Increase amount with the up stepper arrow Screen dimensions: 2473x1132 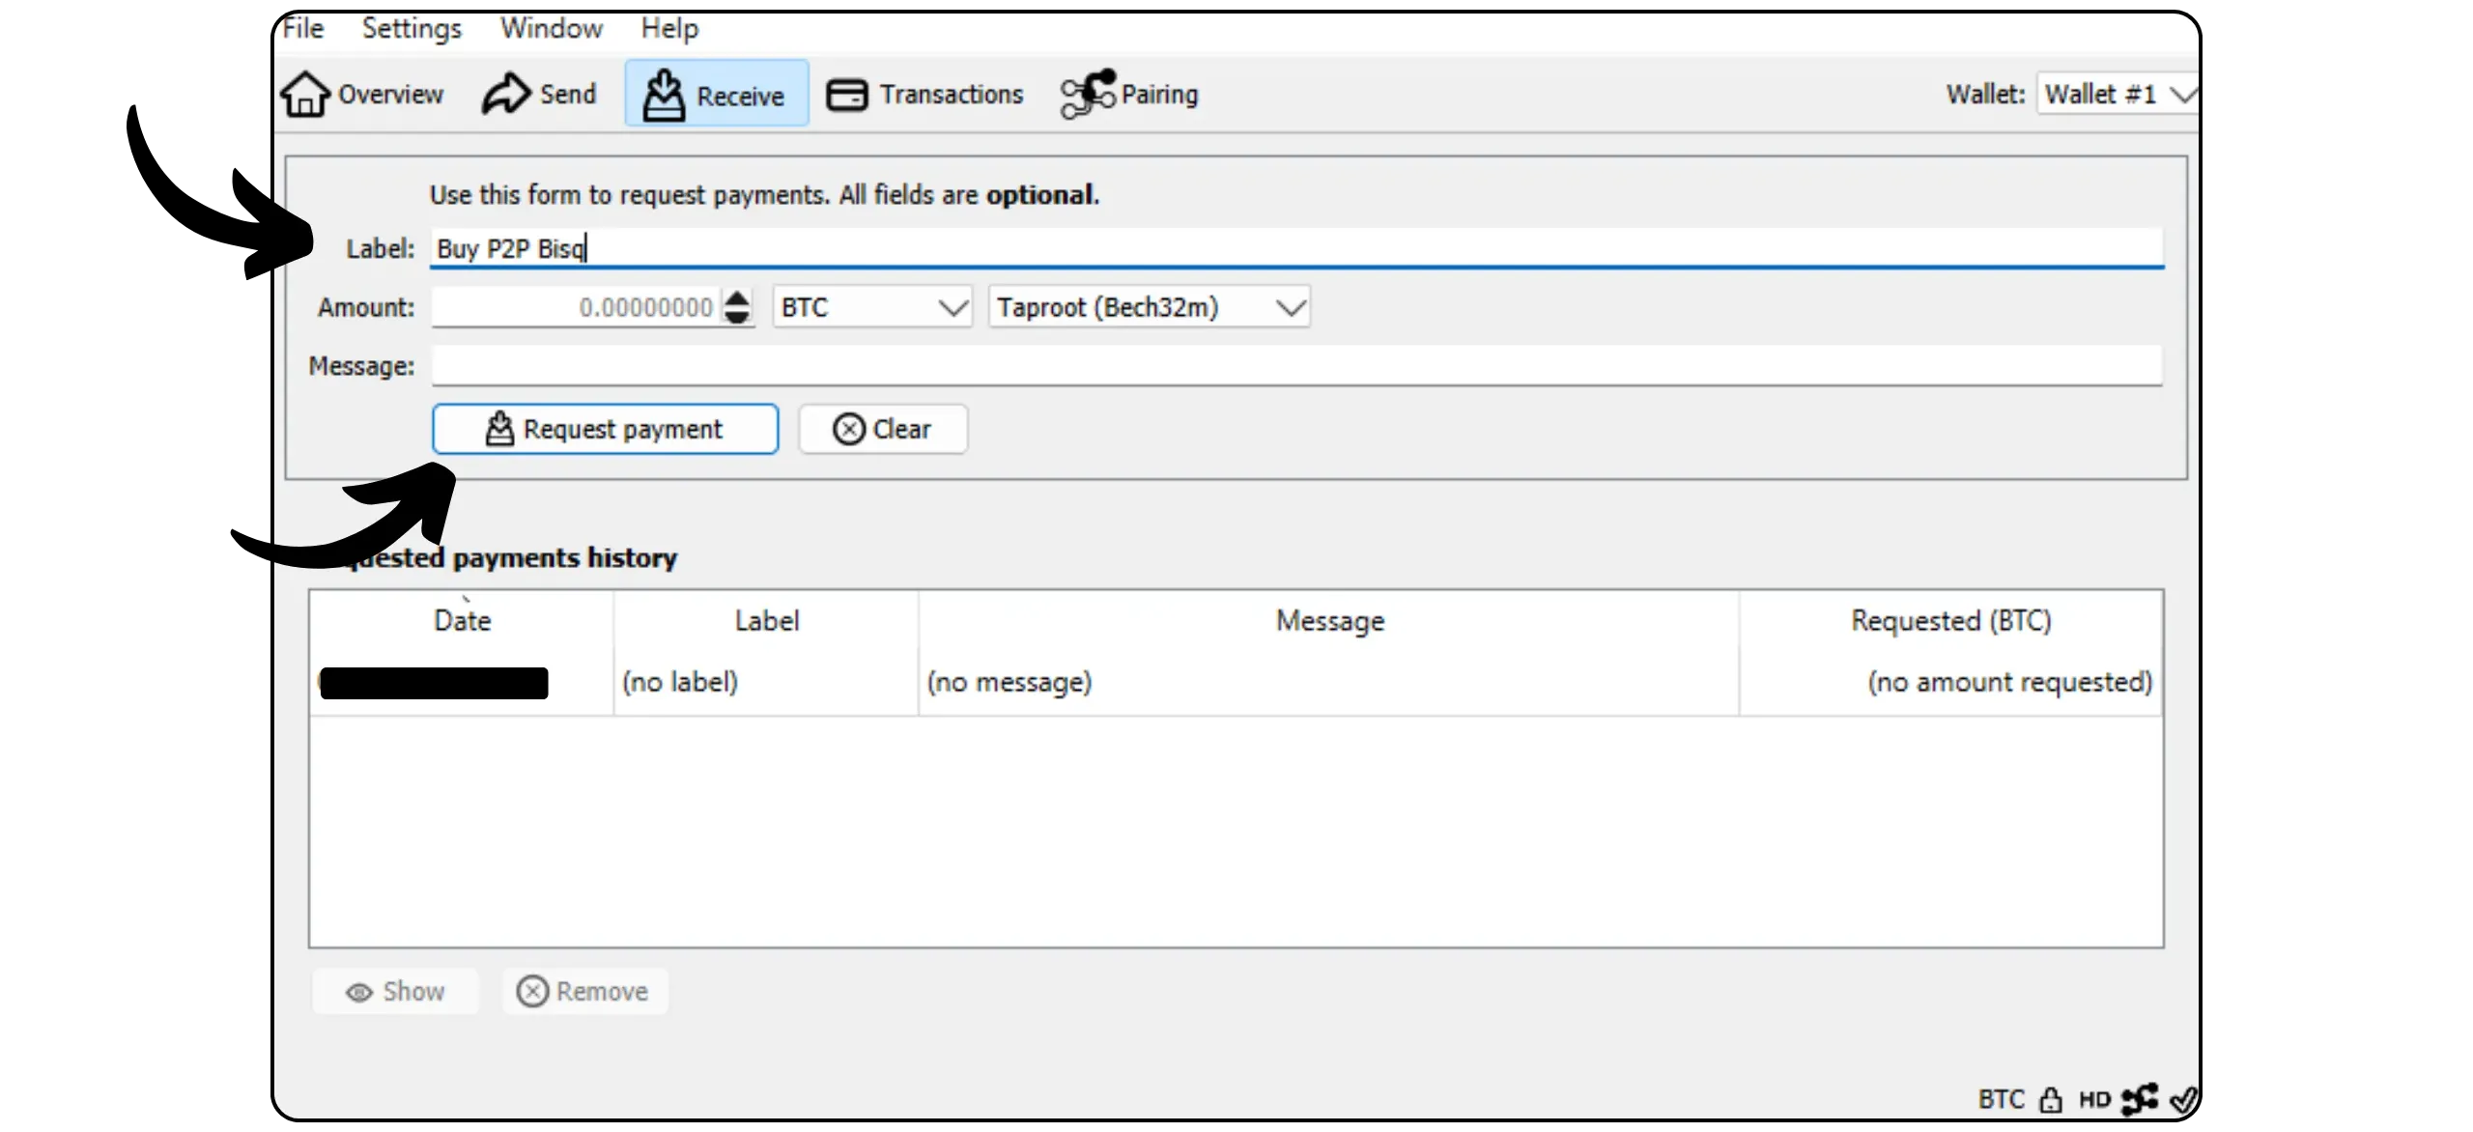pos(737,298)
